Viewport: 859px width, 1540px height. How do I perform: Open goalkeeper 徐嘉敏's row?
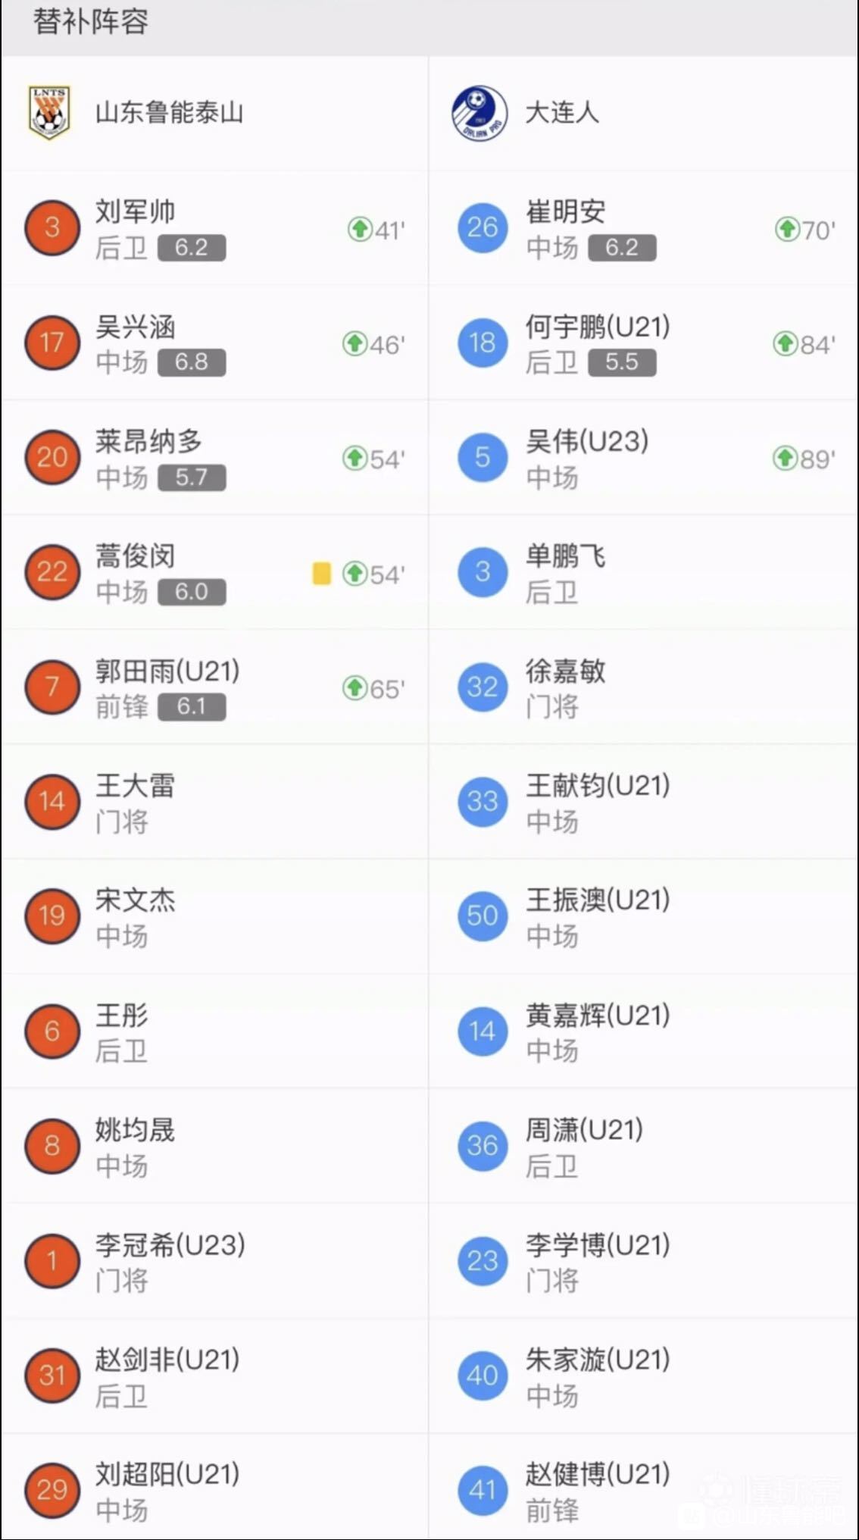pos(644,687)
